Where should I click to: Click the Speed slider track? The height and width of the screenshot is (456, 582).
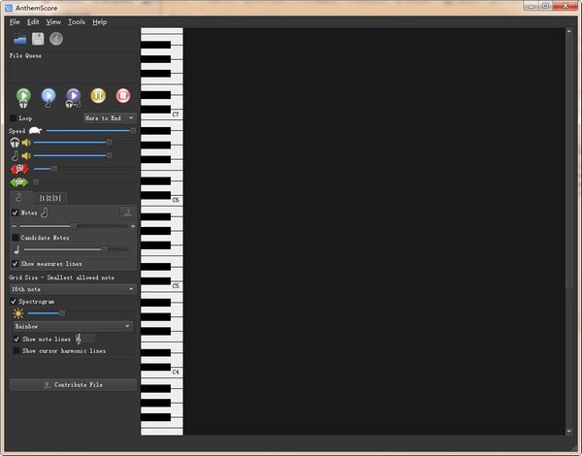tap(90, 131)
